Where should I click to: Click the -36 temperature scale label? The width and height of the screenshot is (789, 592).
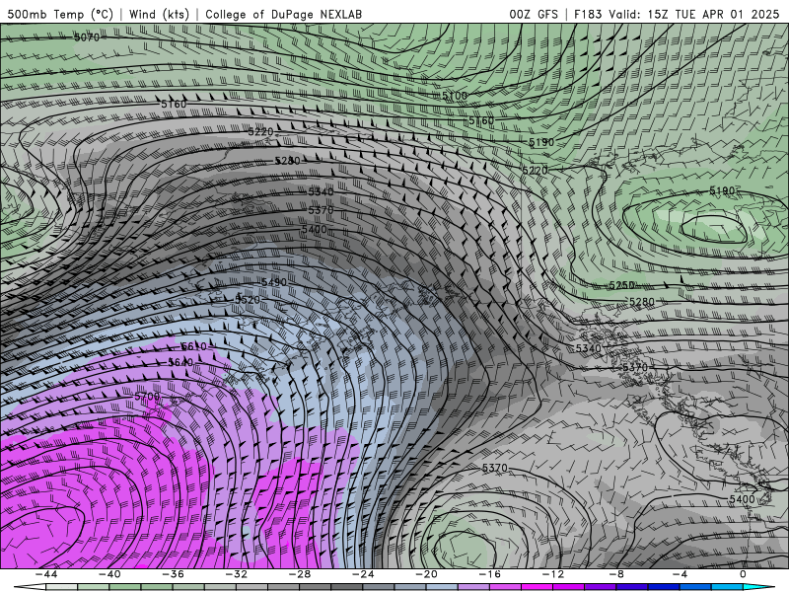coord(174,574)
